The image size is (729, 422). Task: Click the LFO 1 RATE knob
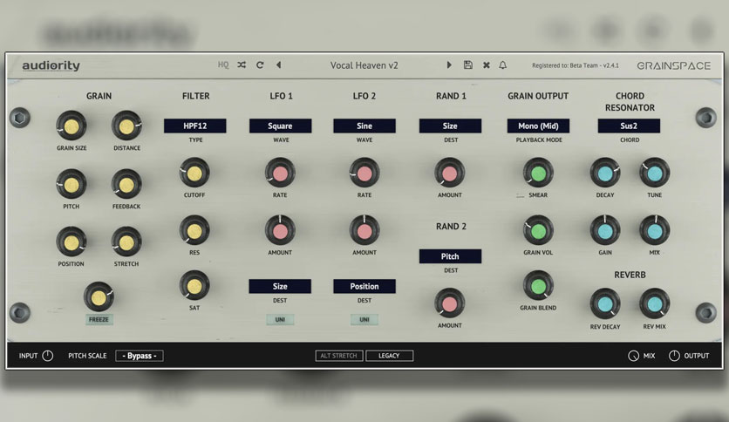(280, 173)
